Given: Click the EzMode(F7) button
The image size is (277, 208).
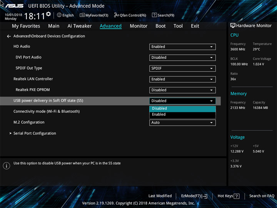Looking at the screenshot, I should click(x=194, y=196).
